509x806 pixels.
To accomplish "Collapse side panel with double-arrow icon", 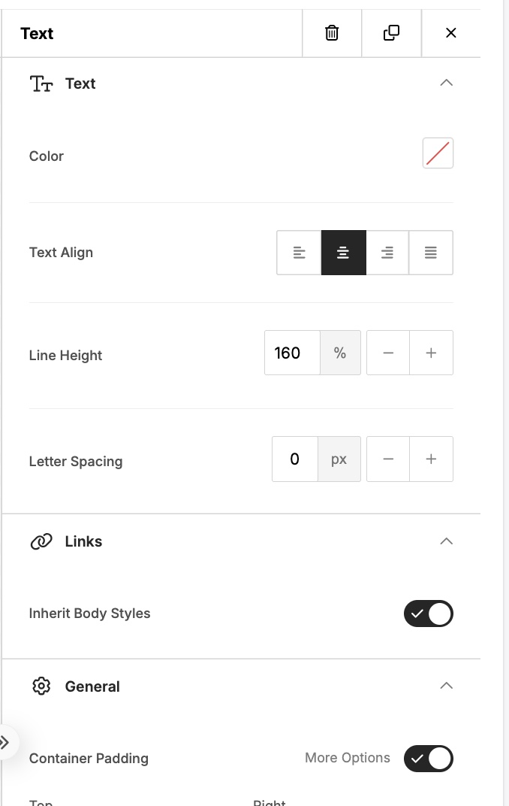I will [x=5, y=742].
